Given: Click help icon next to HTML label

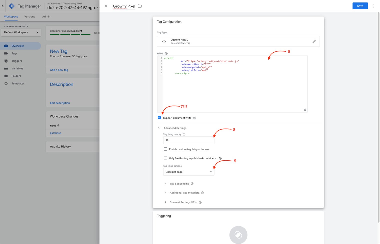Looking at the screenshot, I should coord(166,53).
